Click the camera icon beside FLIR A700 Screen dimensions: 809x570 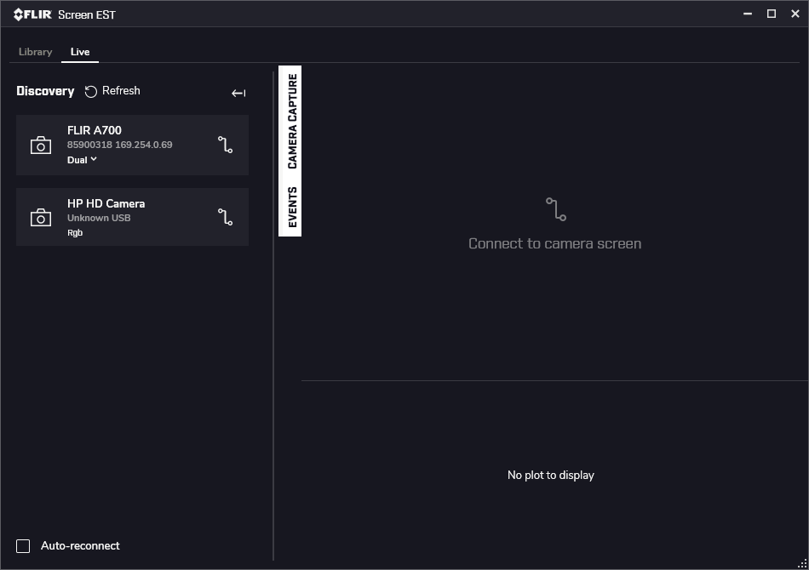(41, 145)
